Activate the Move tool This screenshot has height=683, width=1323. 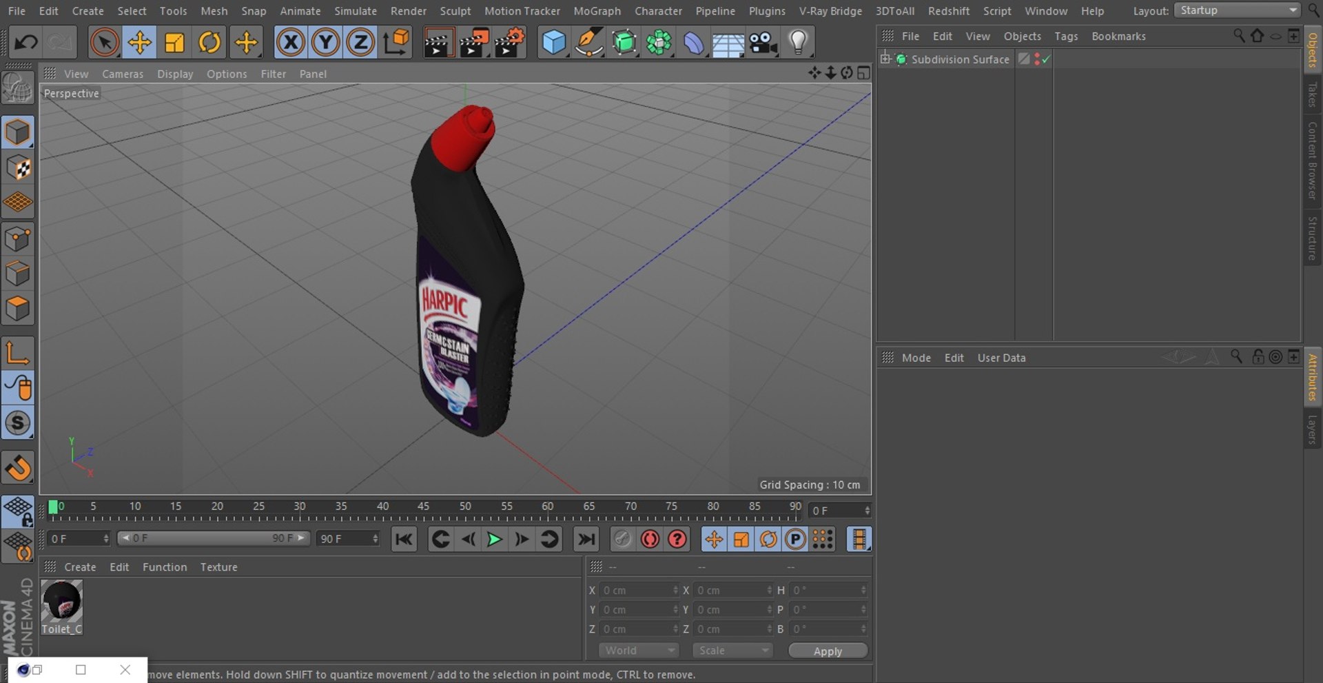(x=139, y=43)
